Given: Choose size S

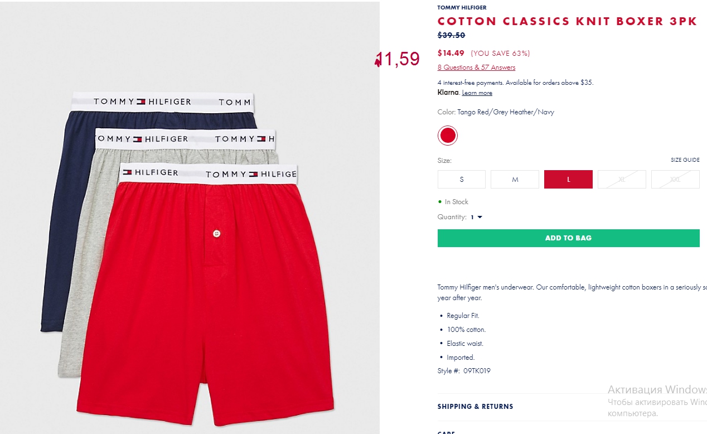Looking at the screenshot, I should [x=462, y=180].
